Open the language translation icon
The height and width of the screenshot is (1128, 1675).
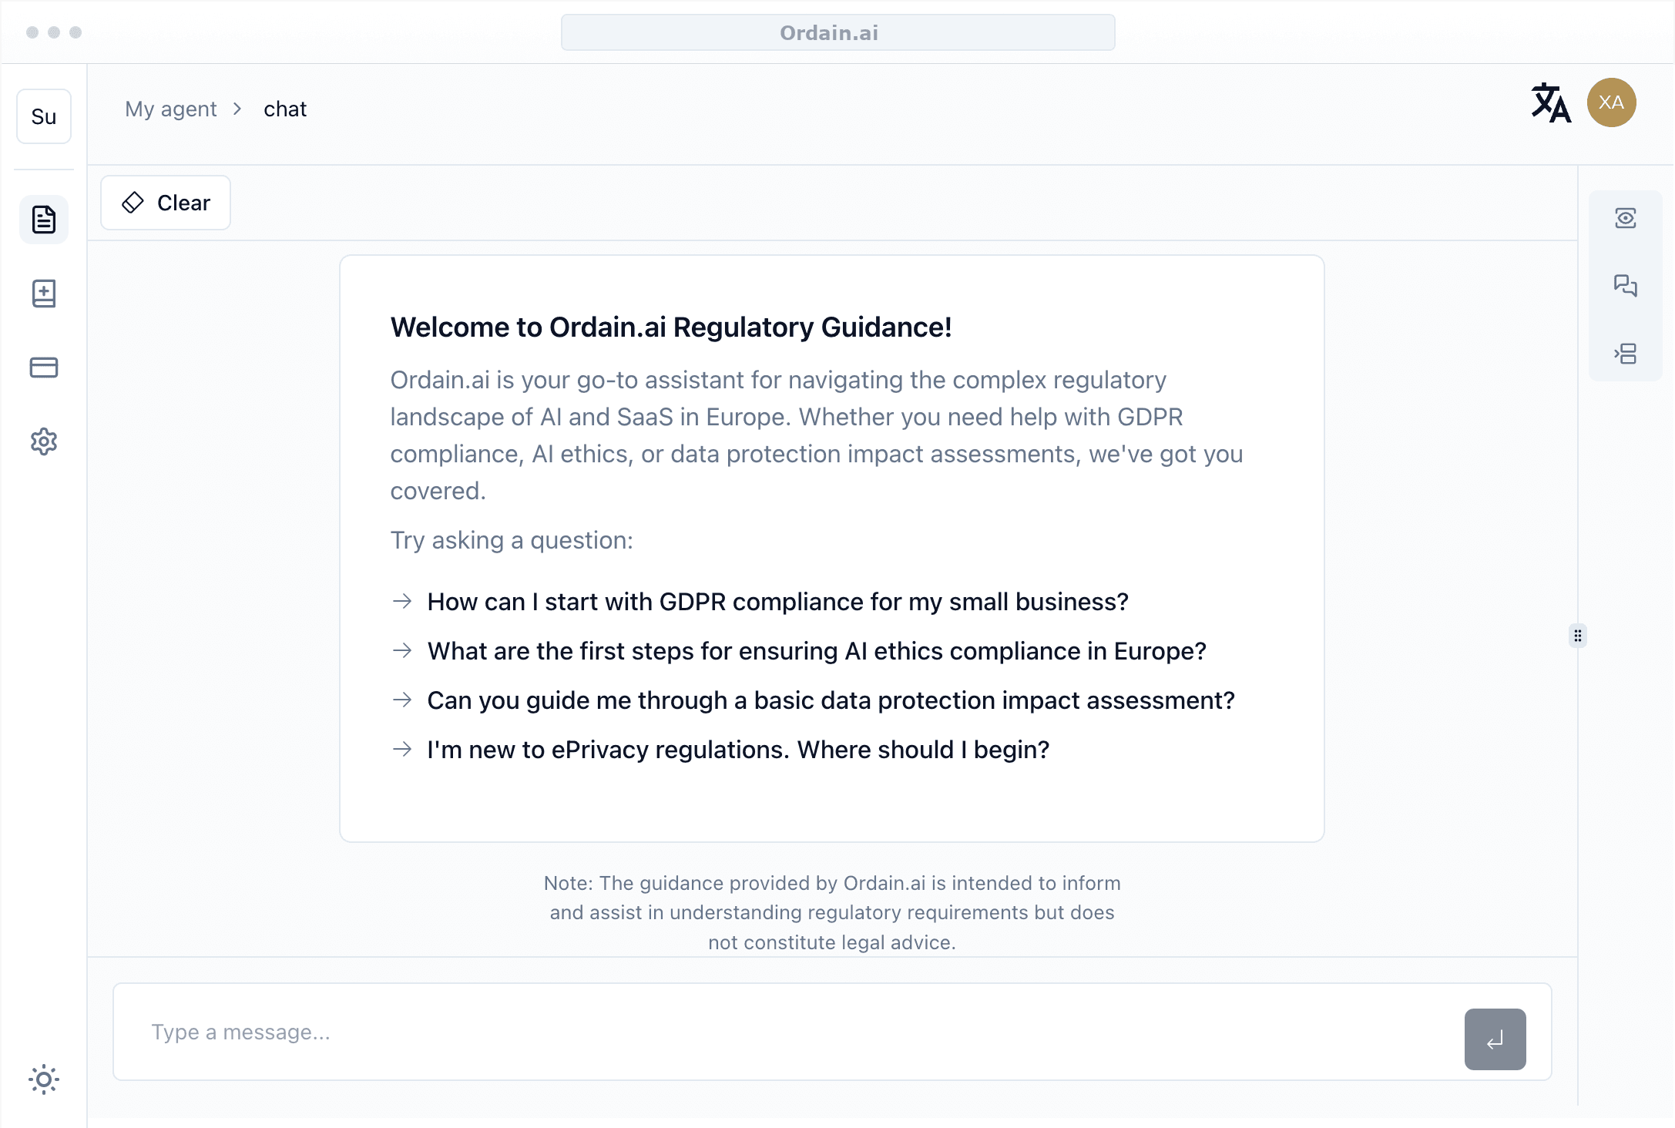point(1551,103)
